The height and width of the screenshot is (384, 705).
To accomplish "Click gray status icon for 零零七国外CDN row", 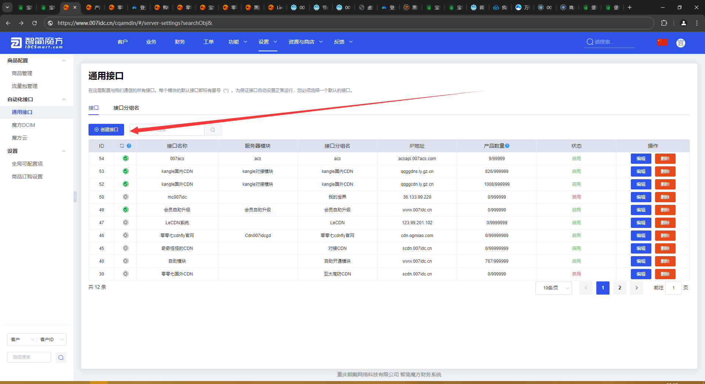I will point(126,274).
